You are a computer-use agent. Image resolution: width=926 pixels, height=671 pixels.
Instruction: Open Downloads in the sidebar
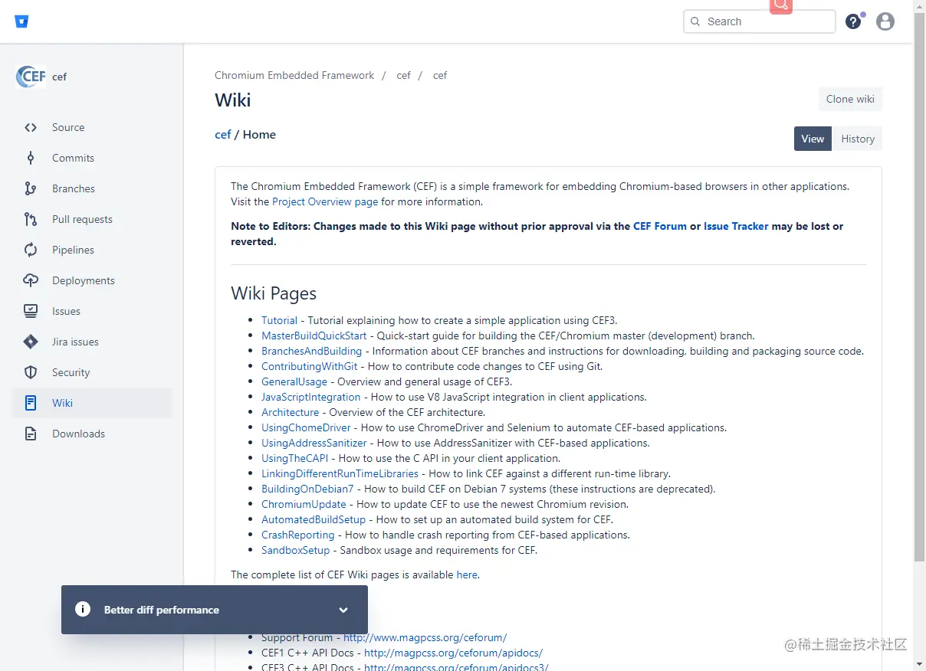click(92, 434)
